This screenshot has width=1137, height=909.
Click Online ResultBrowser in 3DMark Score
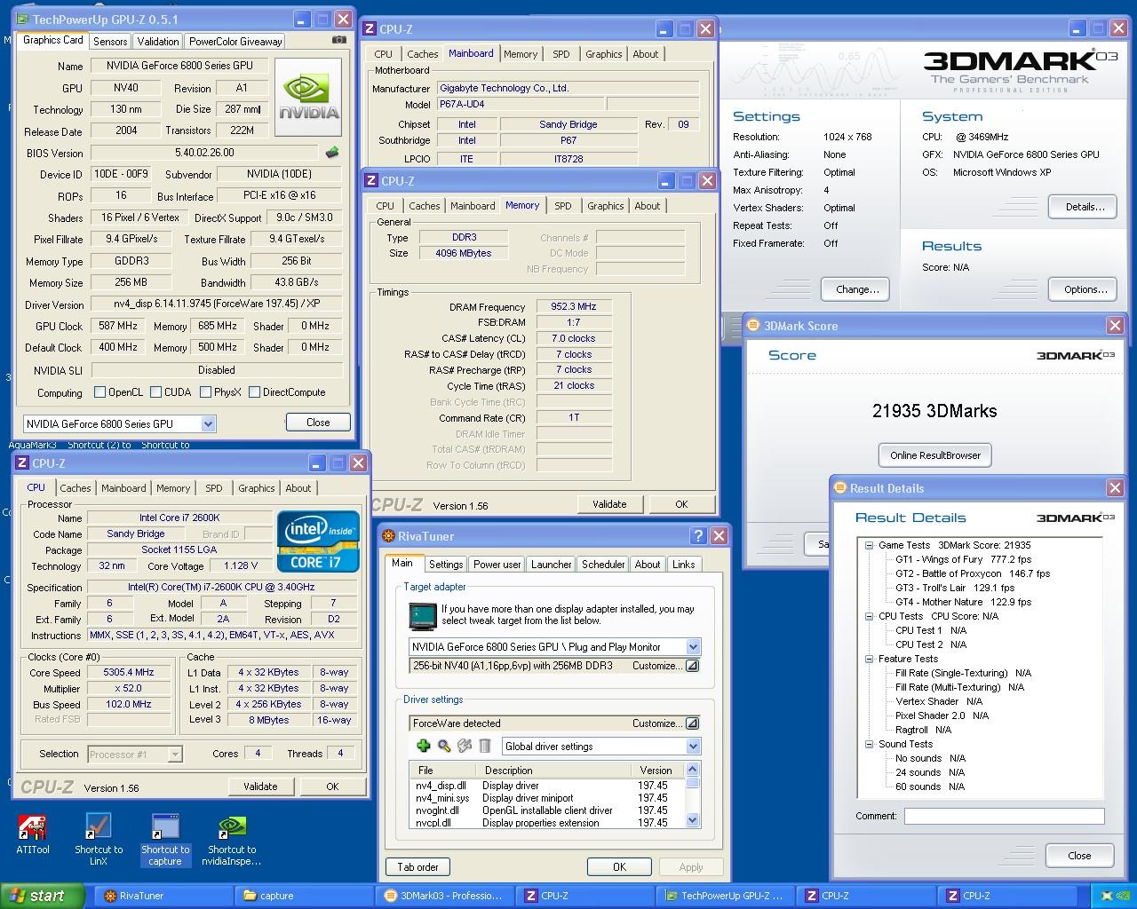pyautogui.click(x=935, y=455)
